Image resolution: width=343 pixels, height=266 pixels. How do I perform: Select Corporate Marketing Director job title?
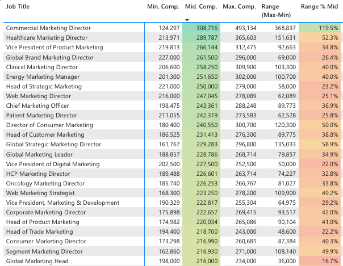[46, 212]
